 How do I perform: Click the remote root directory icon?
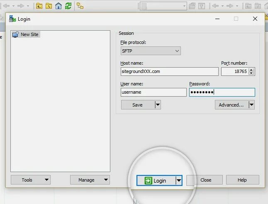258,6
